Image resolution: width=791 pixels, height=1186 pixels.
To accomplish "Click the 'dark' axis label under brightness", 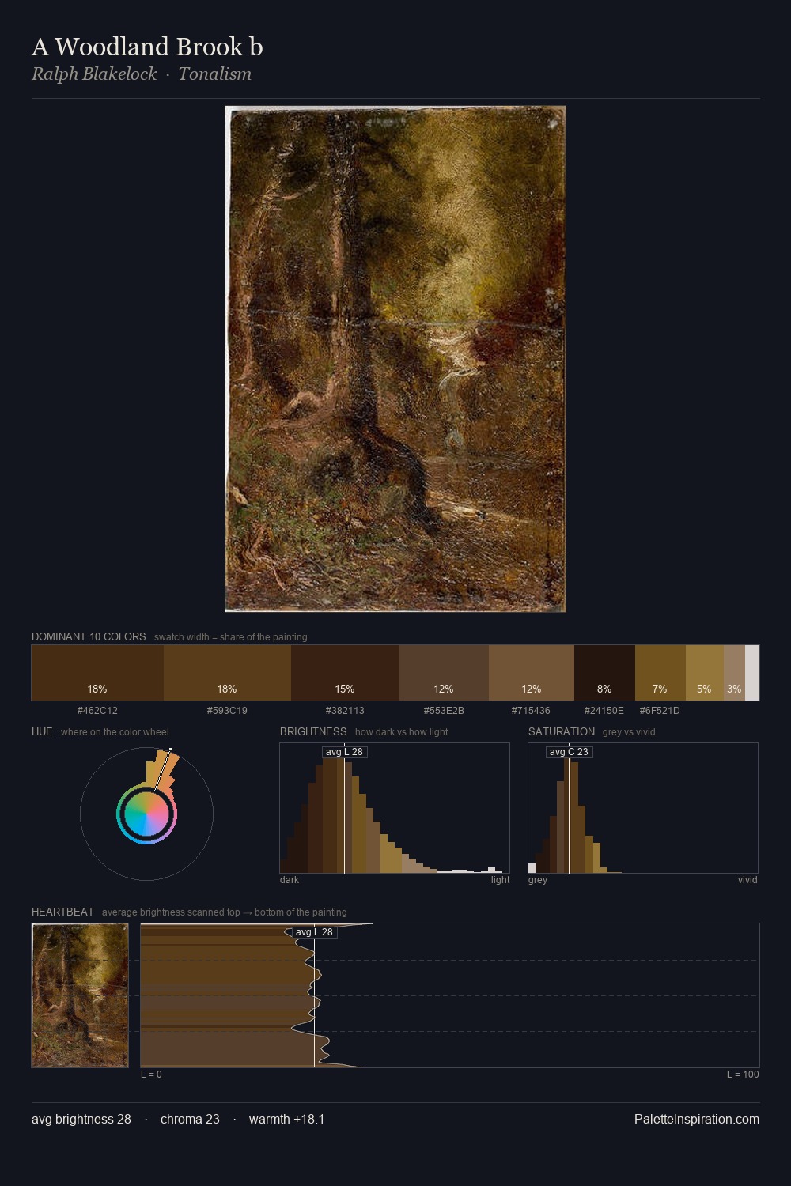I will pos(290,880).
